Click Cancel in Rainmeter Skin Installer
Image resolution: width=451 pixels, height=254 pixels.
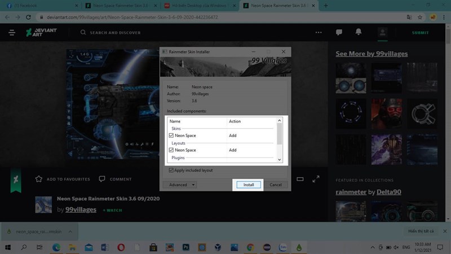(x=276, y=185)
